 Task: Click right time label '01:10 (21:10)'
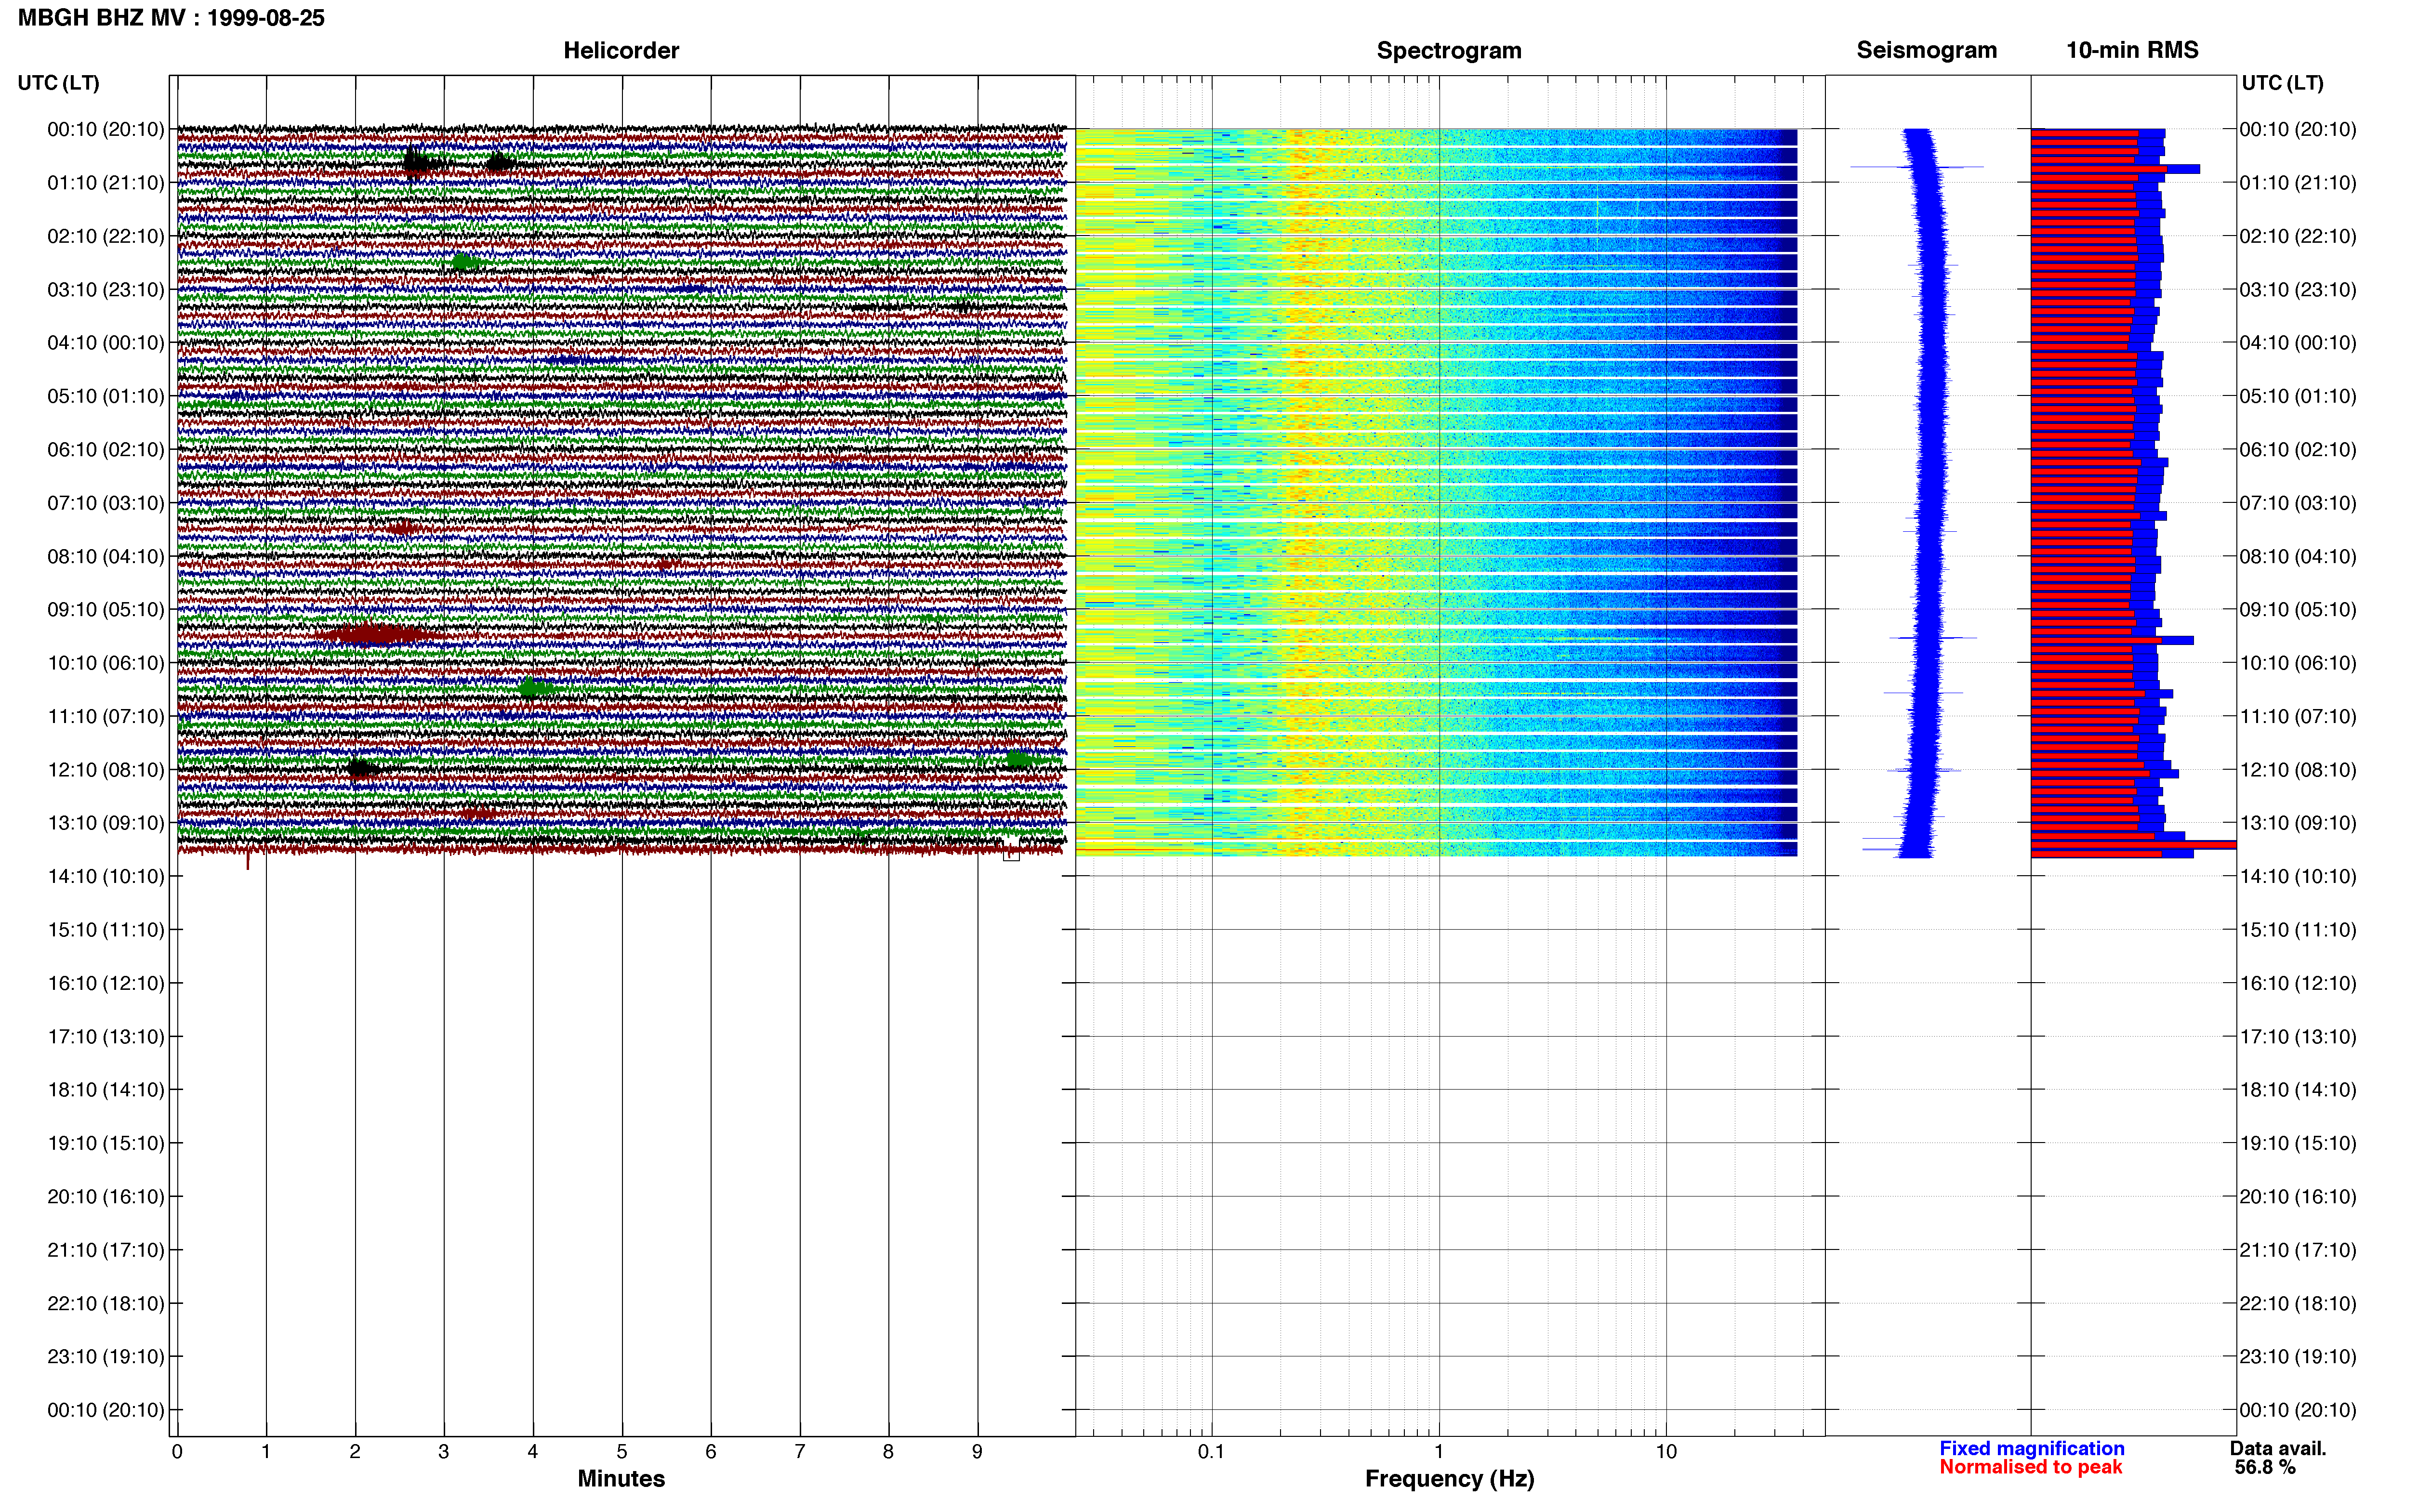[x=2298, y=183]
